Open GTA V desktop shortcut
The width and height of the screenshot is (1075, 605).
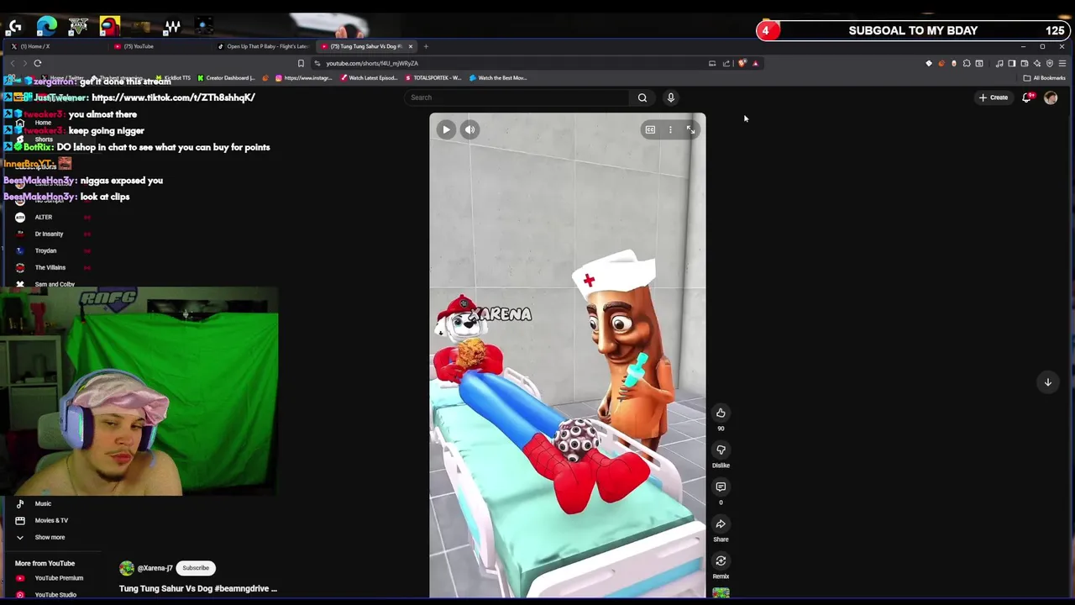pos(78,26)
